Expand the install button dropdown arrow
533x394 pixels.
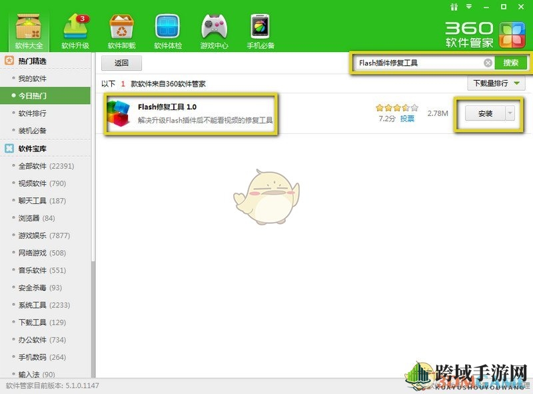coord(510,113)
